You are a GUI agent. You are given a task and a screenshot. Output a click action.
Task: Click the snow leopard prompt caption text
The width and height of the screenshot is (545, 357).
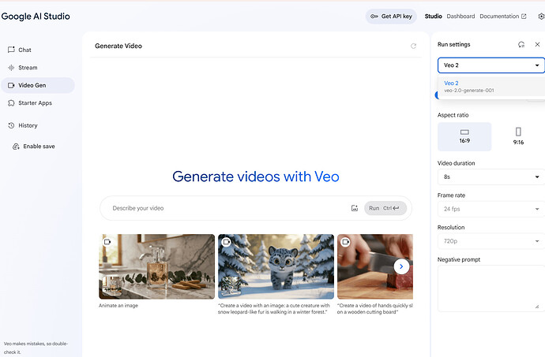tap(274, 309)
